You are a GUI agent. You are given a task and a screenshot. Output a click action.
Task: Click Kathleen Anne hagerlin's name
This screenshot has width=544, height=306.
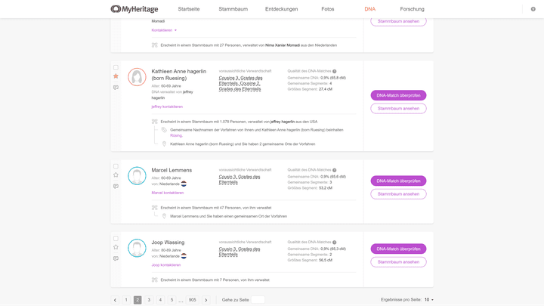178,75
